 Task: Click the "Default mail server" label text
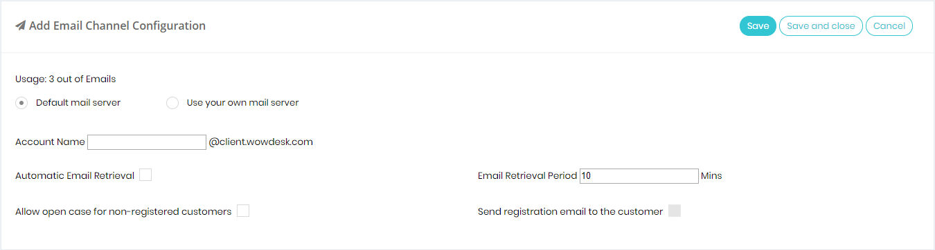coord(78,103)
